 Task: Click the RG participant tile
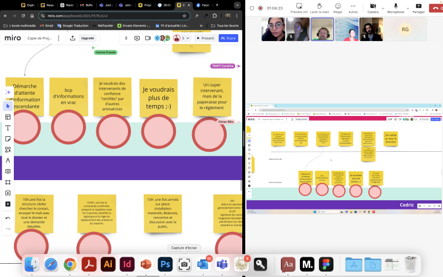(405, 29)
